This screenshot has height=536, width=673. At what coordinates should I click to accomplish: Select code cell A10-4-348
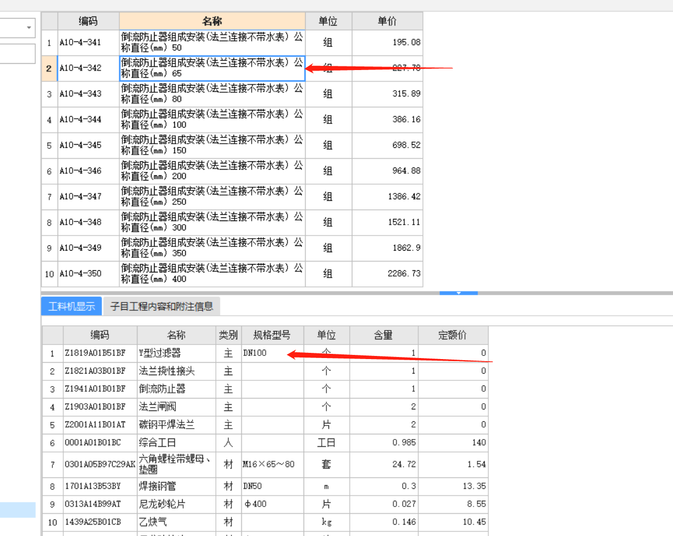[88, 222]
